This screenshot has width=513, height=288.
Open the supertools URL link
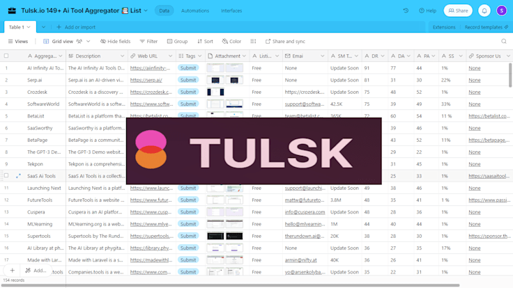click(151, 236)
